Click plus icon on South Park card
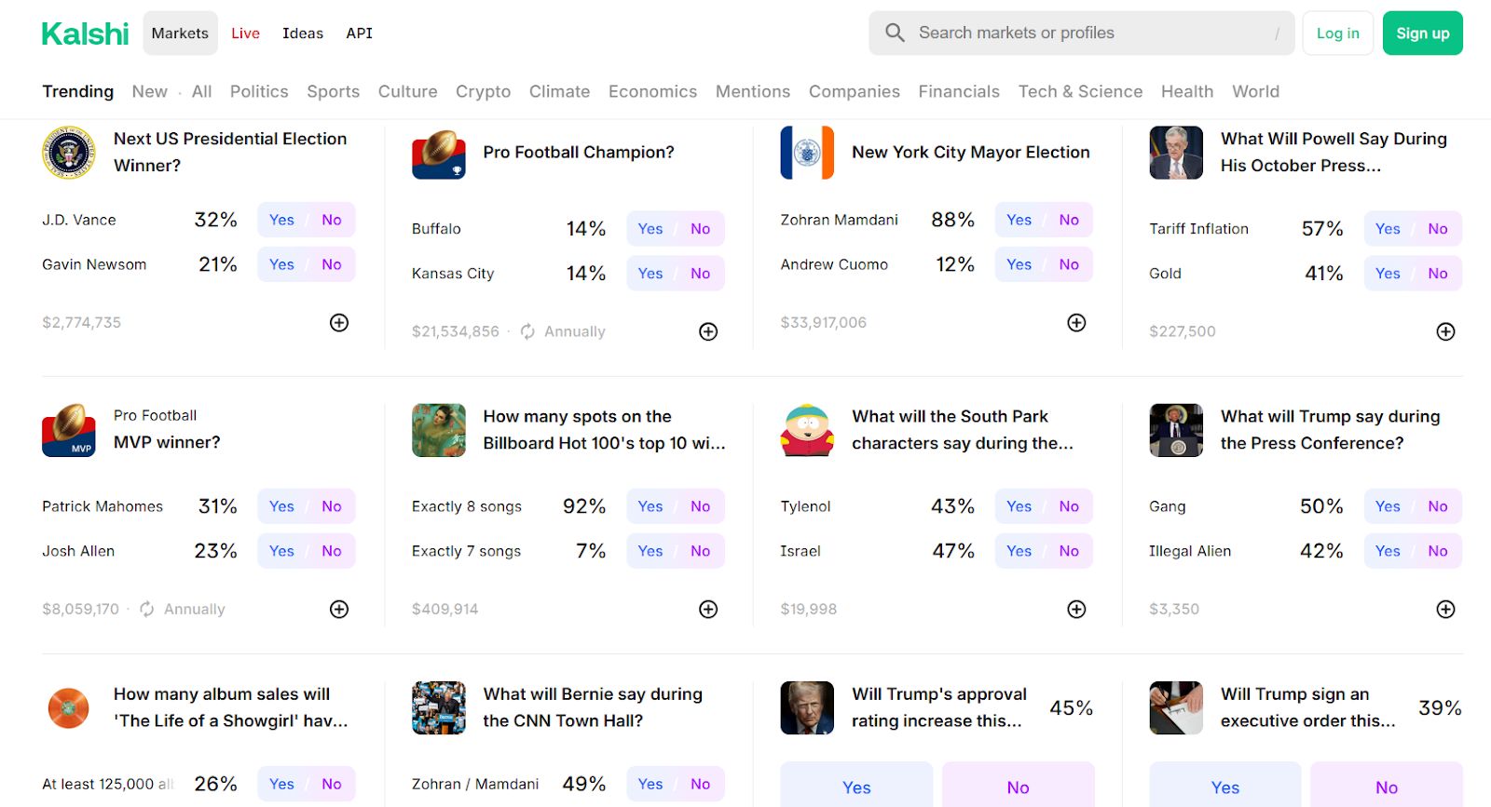1491x807 pixels. (x=1076, y=610)
